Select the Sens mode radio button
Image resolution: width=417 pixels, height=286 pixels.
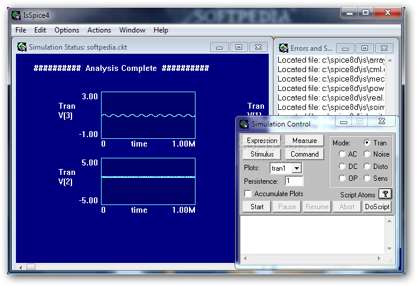367,178
